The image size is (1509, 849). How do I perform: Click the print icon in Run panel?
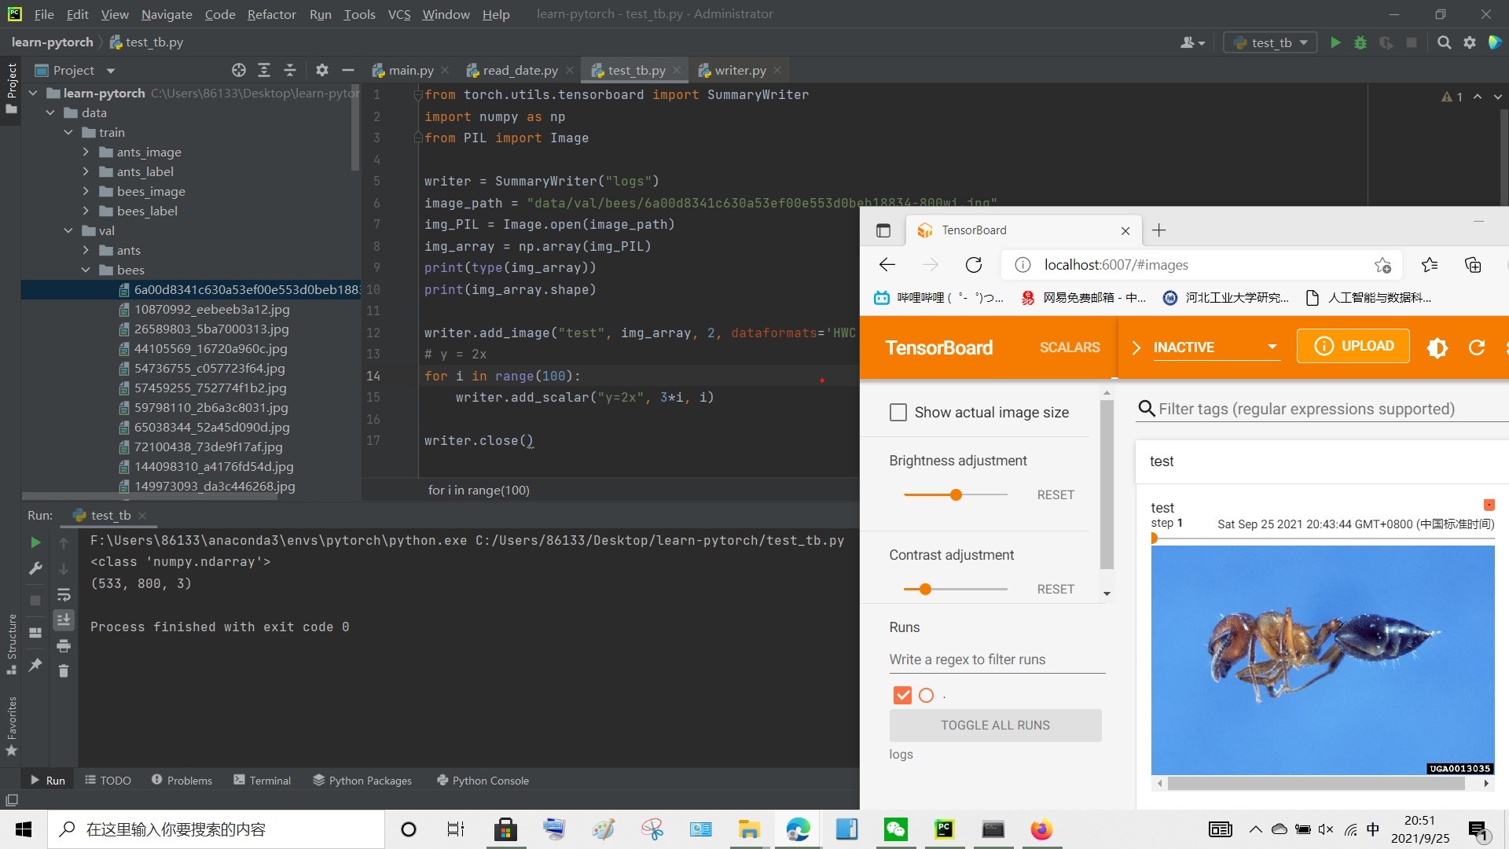(64, 646)
